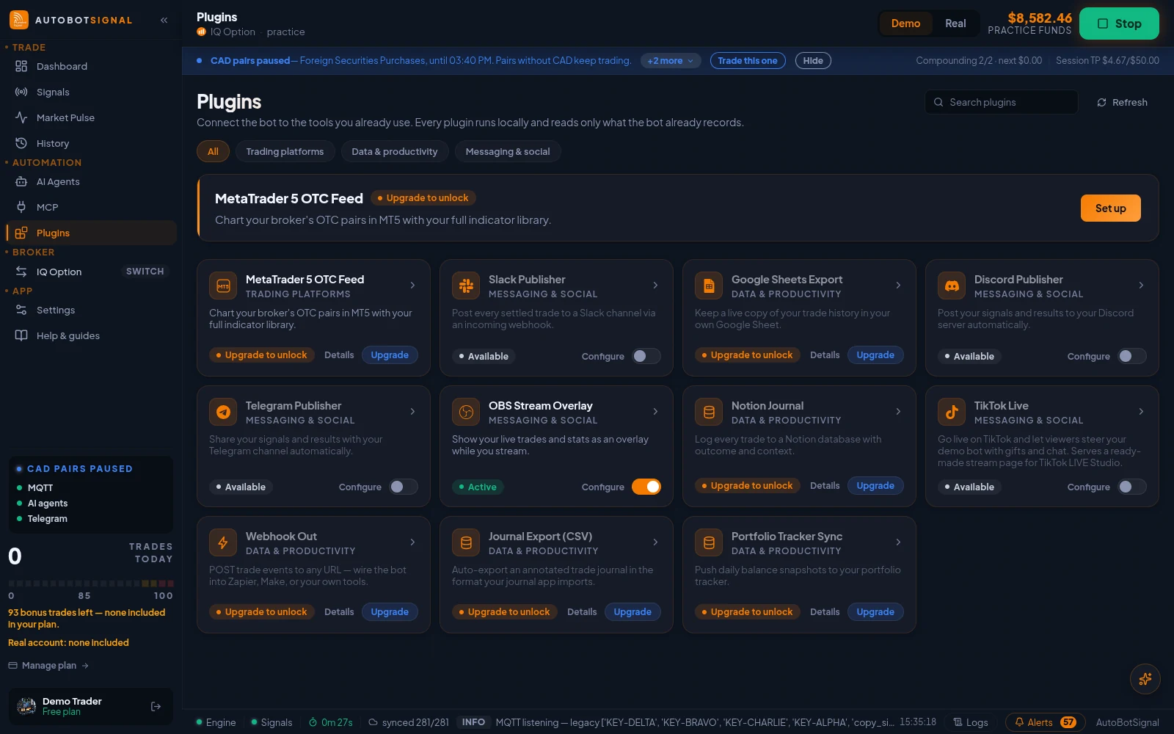Hide the CAD pairs paused banner
This screenshot has height=734, width=1174.
tap(813, 61)
